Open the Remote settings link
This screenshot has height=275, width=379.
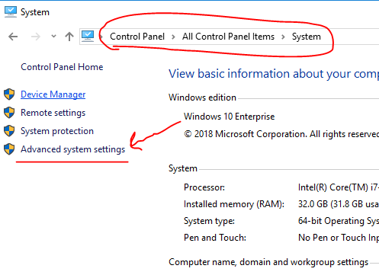tap(53, 113)
